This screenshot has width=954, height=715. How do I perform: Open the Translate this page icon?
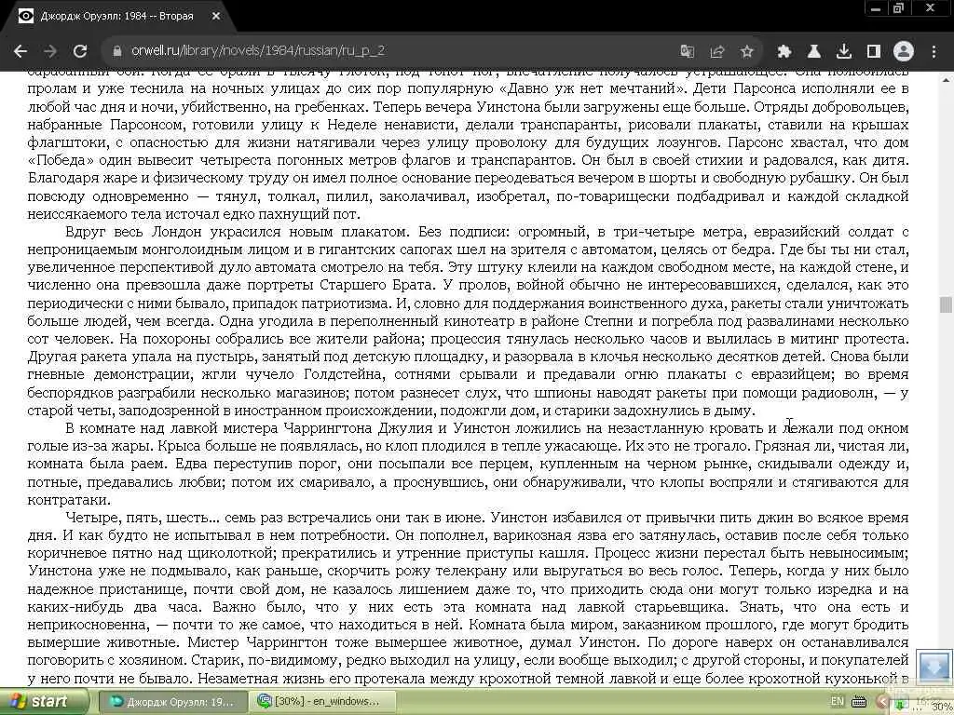pyautogui.click(x=687, y=51)
